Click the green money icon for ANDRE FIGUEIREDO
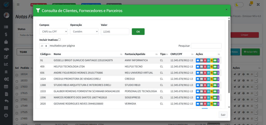This screenshot has height=125, width=266. (x=215, y=73)
